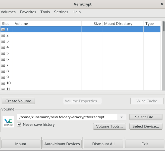
Task: Click the Create Volume button
Action: (18, 101)
